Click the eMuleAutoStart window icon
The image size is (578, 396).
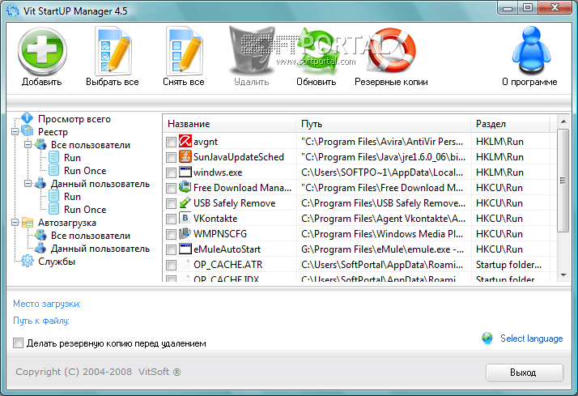[x=185, y=249]
